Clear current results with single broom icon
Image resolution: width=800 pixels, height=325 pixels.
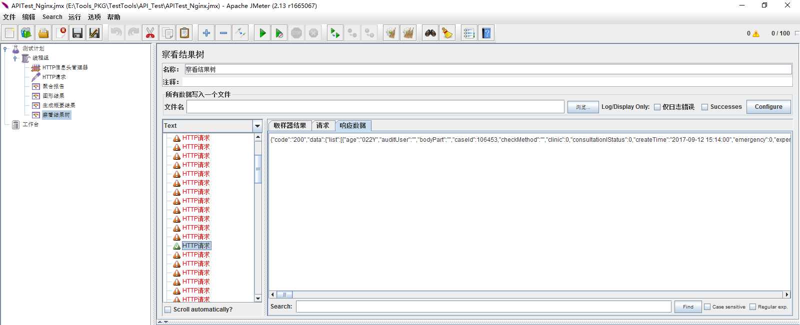[391, 33]
